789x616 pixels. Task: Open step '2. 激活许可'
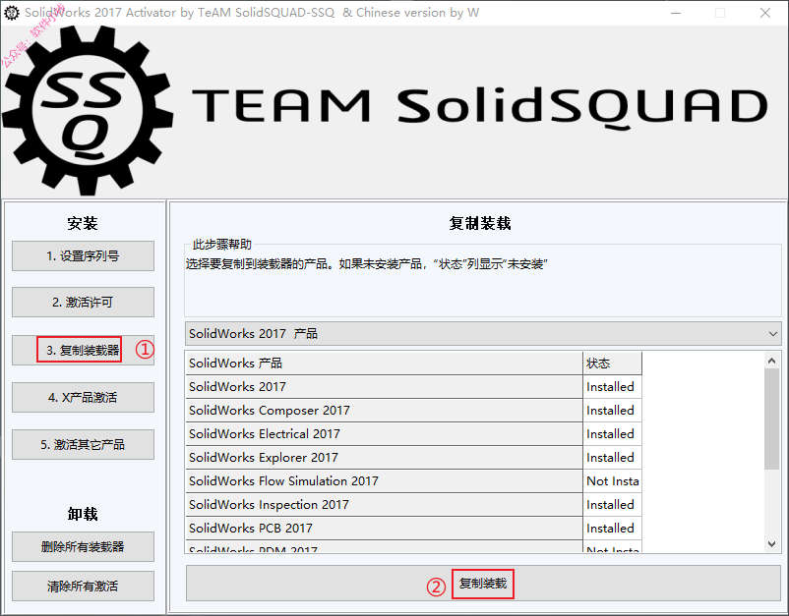coord(83,302)
